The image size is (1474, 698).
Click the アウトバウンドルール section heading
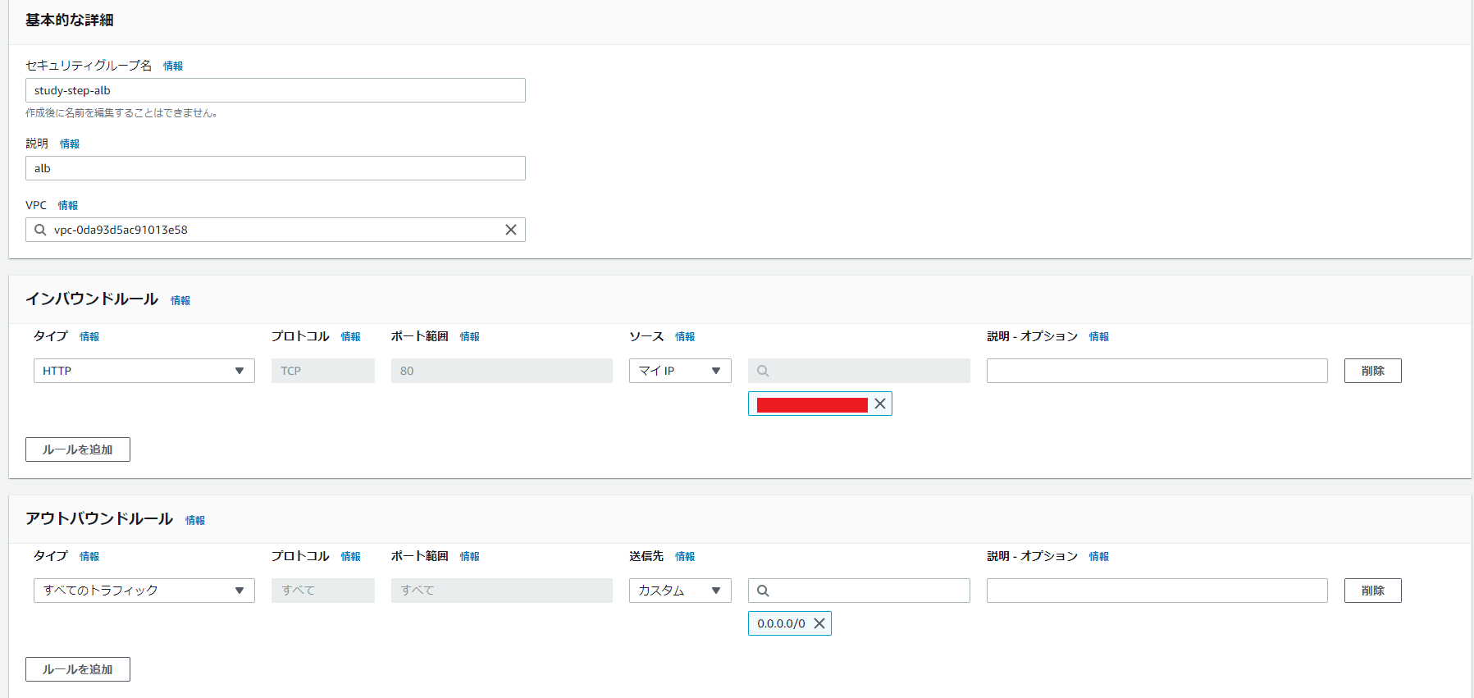pyautogui.click(x=99, y=518)
